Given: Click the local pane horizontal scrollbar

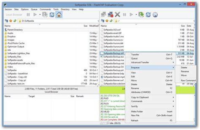Looking at the screenshot, I should point(45,86).
